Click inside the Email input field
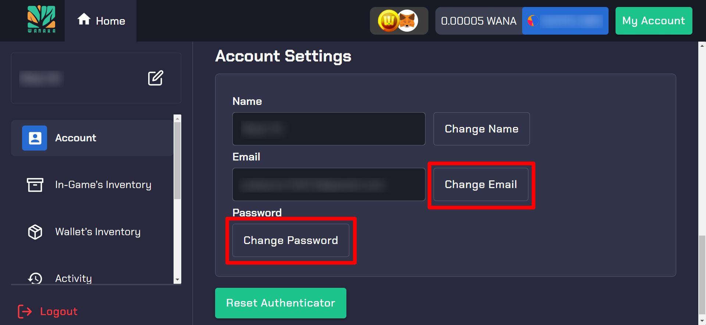 tap(329, 184)
